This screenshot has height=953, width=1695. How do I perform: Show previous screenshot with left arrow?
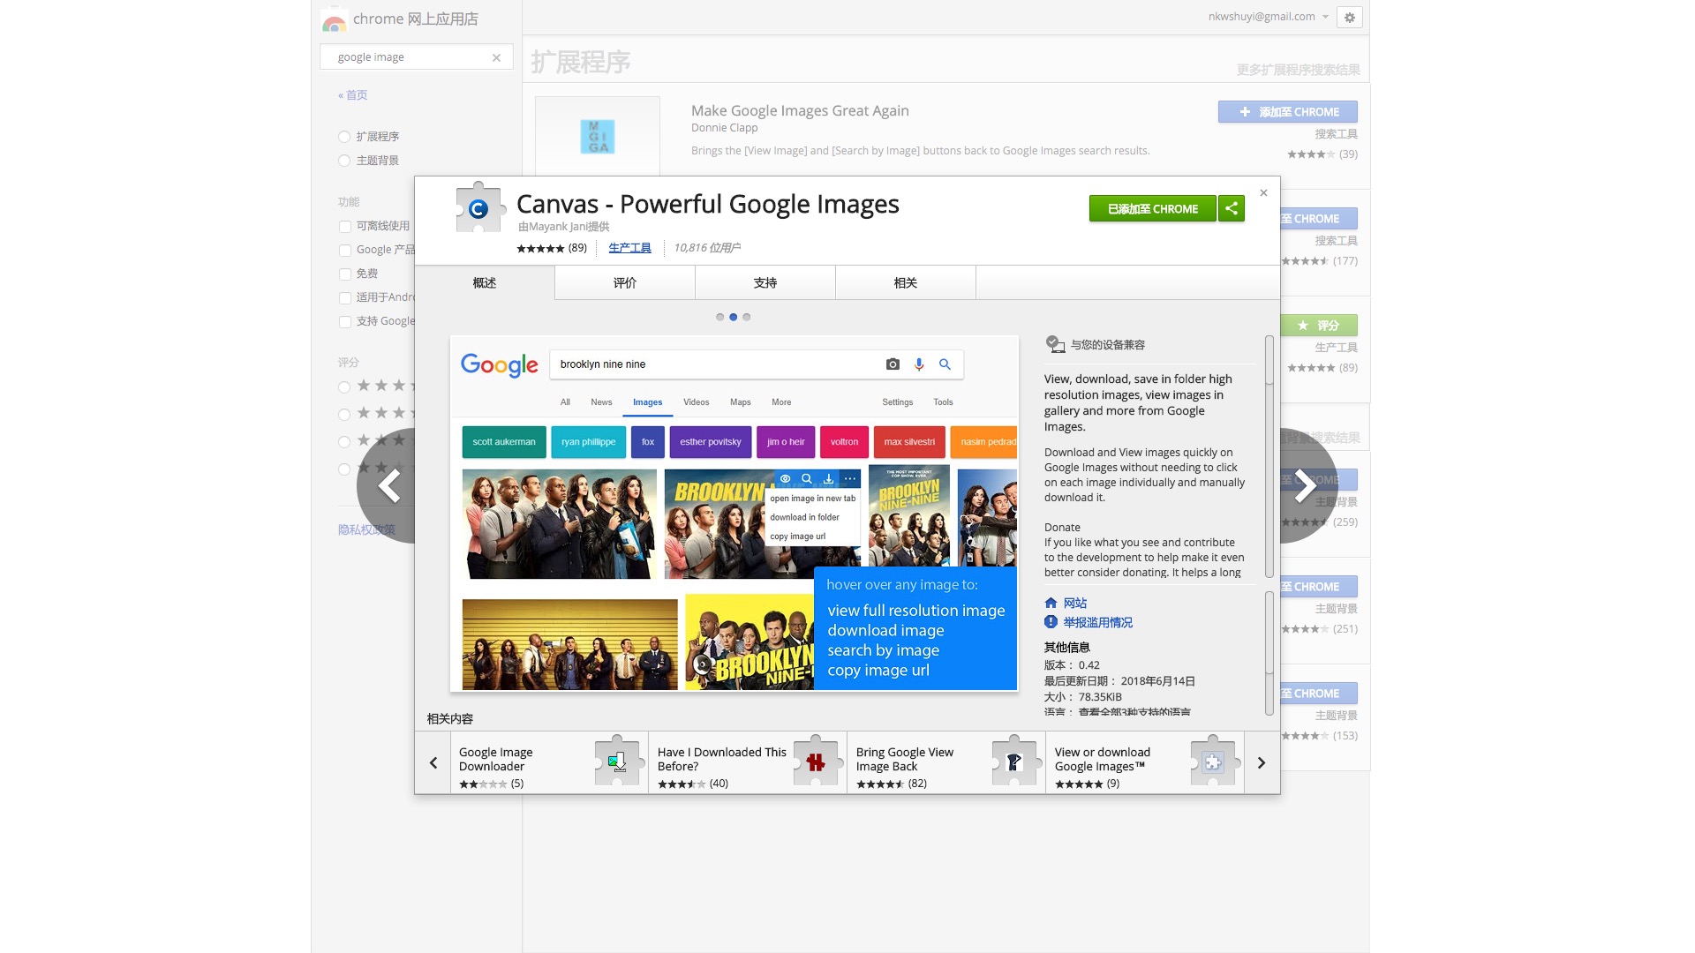[x=389, y=485]
